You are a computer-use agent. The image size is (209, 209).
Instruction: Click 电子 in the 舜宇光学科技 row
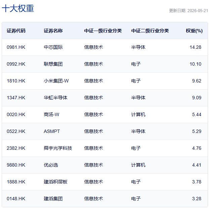(x=136, y=148)
